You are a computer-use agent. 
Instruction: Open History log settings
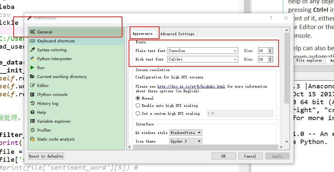pos(76,104)
